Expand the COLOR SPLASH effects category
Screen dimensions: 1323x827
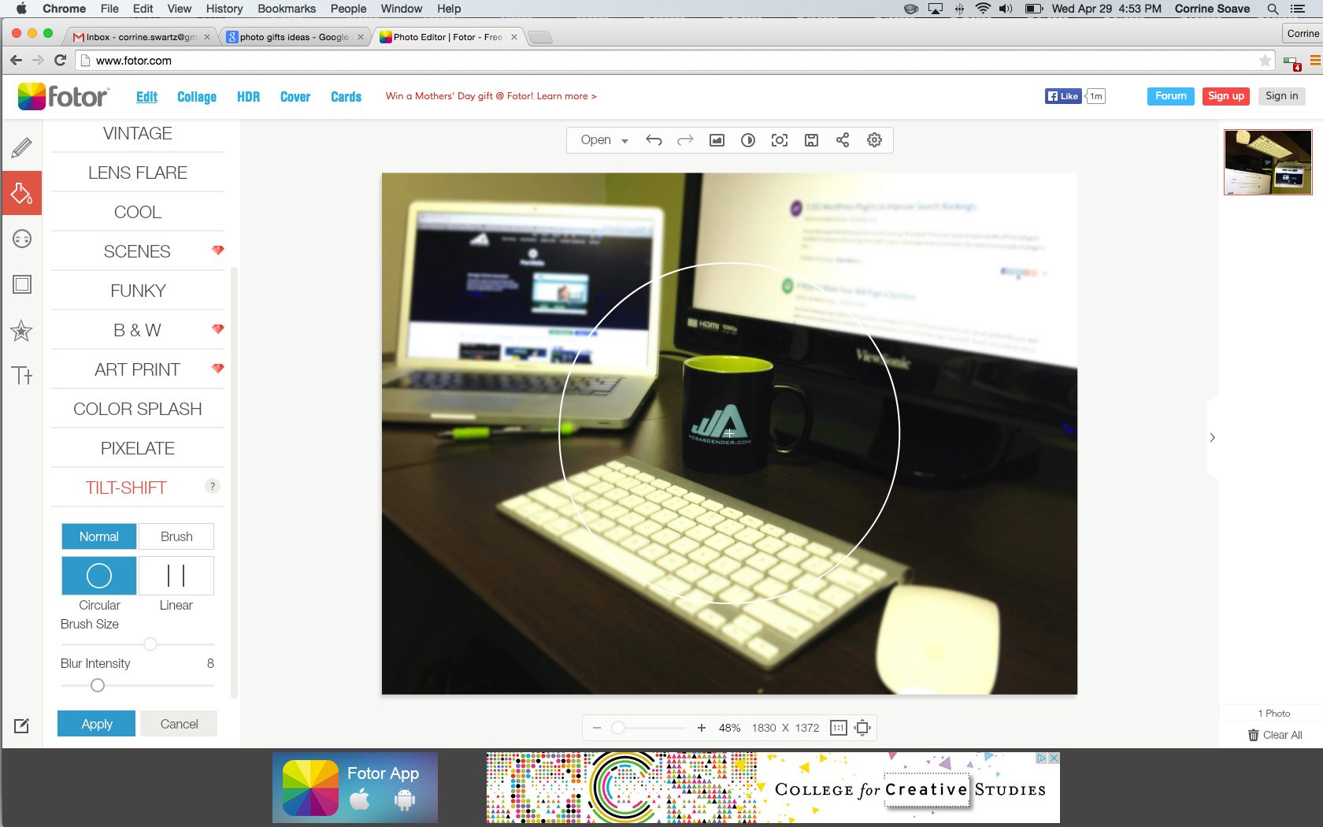pyautogui.click(x=138, y=409)
